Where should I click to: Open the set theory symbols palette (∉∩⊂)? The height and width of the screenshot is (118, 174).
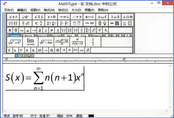pos(90,17)
